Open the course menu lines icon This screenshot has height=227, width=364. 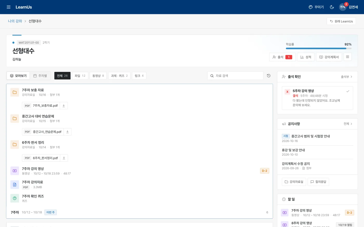pyautogui.click(x=347, y=57)
